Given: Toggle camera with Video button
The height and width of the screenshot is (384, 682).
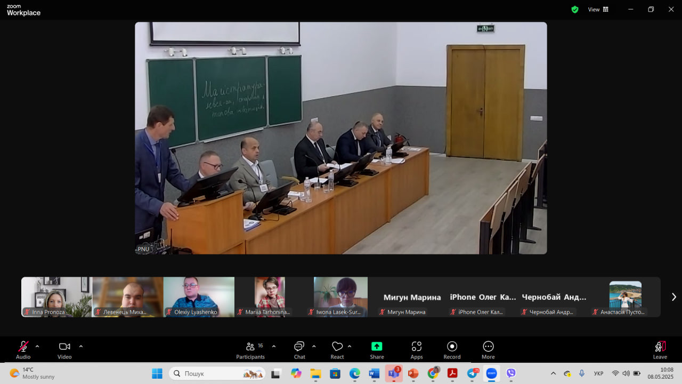Looking at the screenshot, I should click(x=64, y=350).
